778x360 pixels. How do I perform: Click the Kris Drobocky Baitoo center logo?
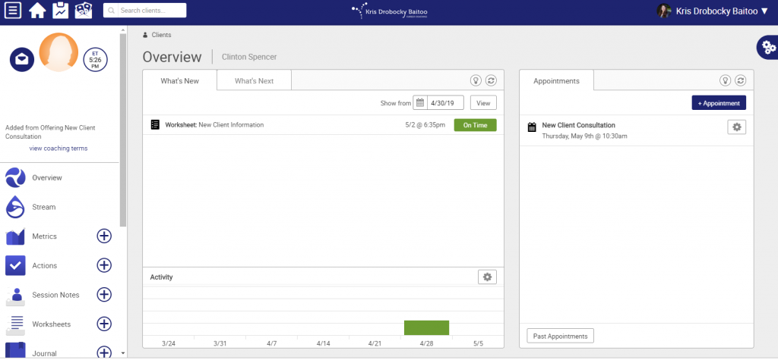tap(389, 11)
